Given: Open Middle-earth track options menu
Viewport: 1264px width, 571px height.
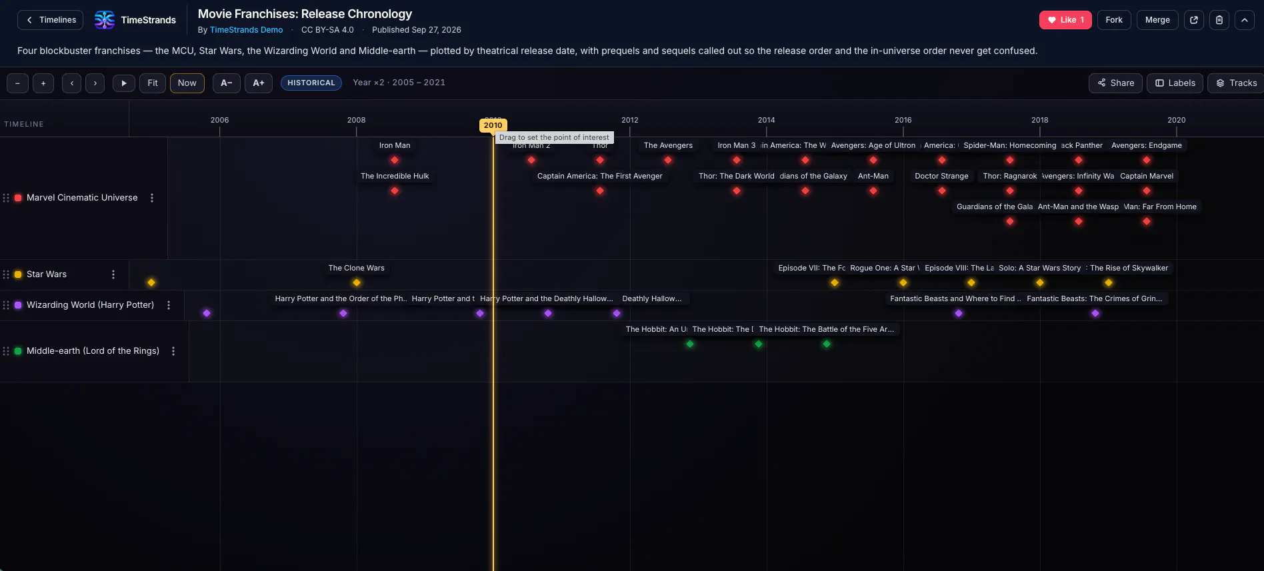Looking at the screenshot, I should pos(173,351).
